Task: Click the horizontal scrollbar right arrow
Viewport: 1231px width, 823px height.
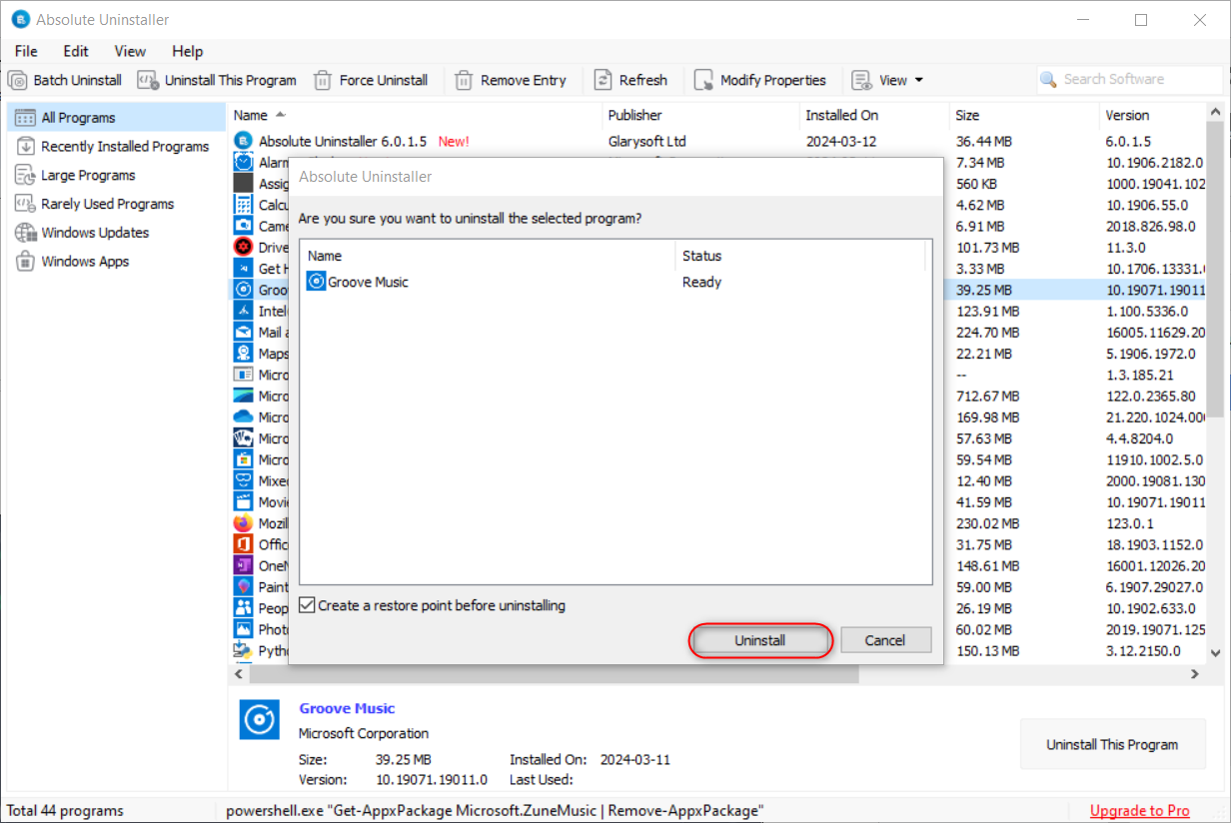Action: coord(1195,675)
